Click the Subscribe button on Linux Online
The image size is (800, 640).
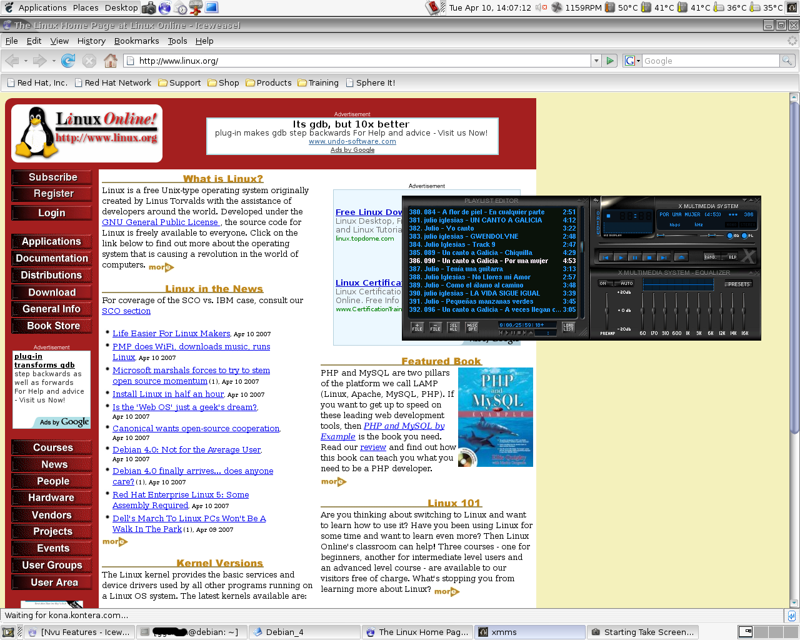click(x=52, y=177)
